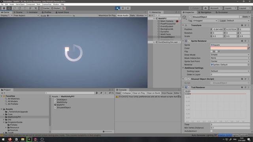Open the Window menu
The image size is (253, 142).
[x=56, y=4]
